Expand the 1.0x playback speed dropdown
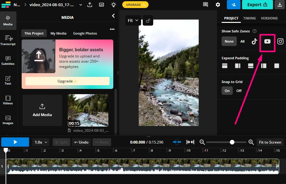This screenshot has height=184, width=286. [x=41, y=142]
